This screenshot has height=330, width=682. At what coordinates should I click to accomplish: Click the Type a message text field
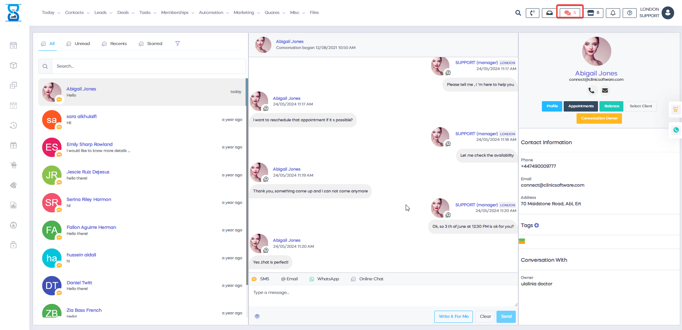point(382,296)
